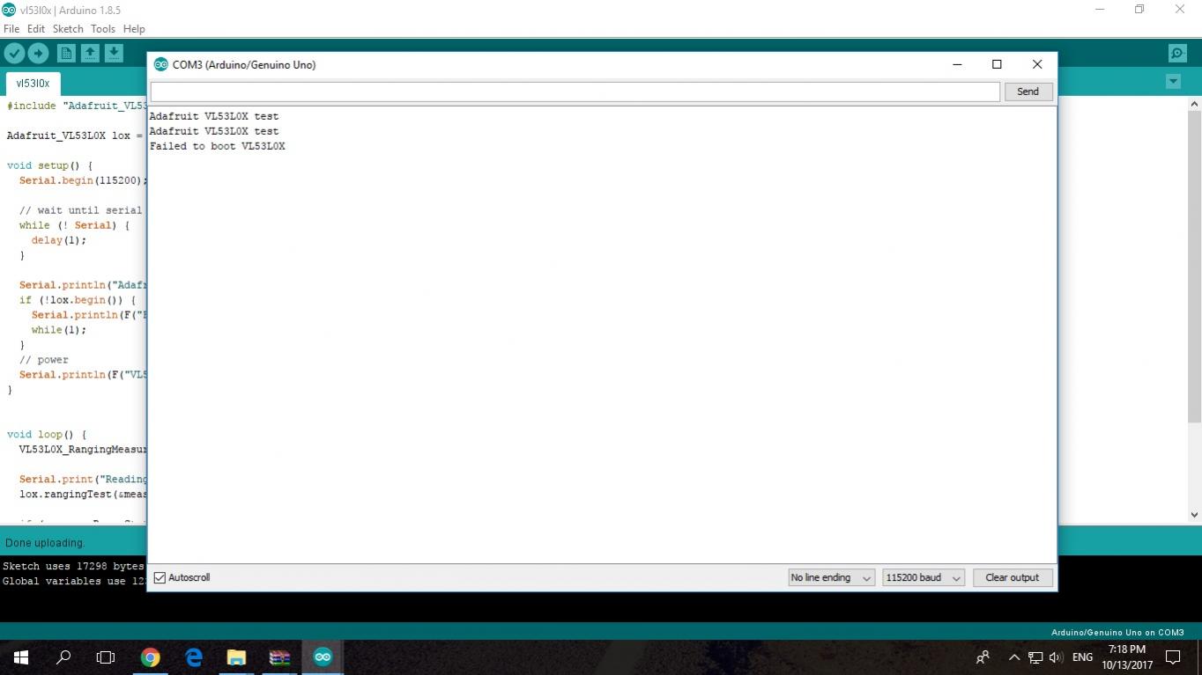This screenshot has width=1202, height=675.
Task: Click the Verify sketch checkmark icon
Action: (x=14, y=54)
